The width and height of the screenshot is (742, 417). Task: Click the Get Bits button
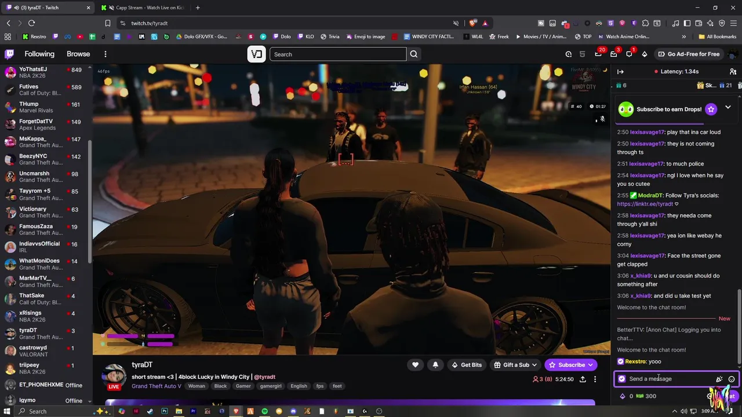pos(467,365)
